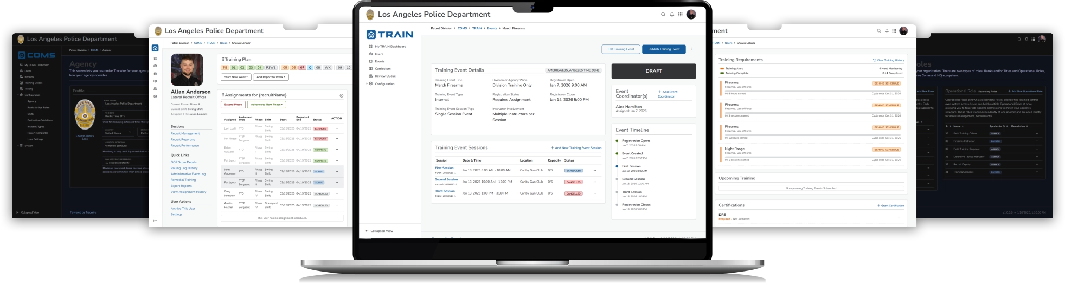Click Add New Training Event Session link
This screenshot has height=284, width=1065.
tap(576, 148)
